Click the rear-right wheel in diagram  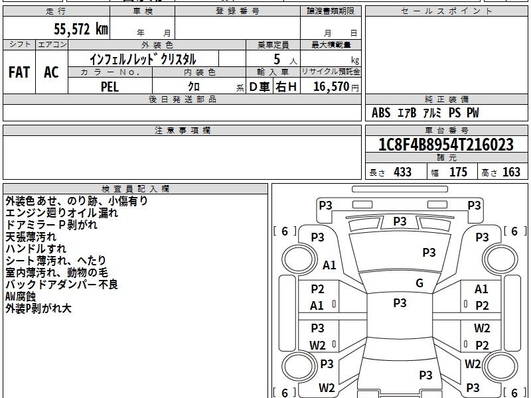tap(500, 366)
